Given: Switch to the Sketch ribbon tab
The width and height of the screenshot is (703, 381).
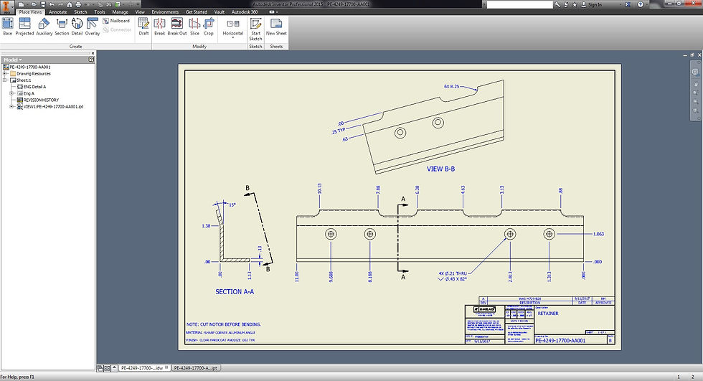Looking at the screenshot, I should 80,12.
